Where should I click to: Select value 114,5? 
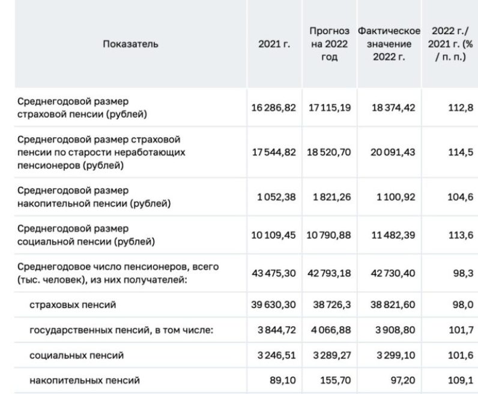(461, 152)
